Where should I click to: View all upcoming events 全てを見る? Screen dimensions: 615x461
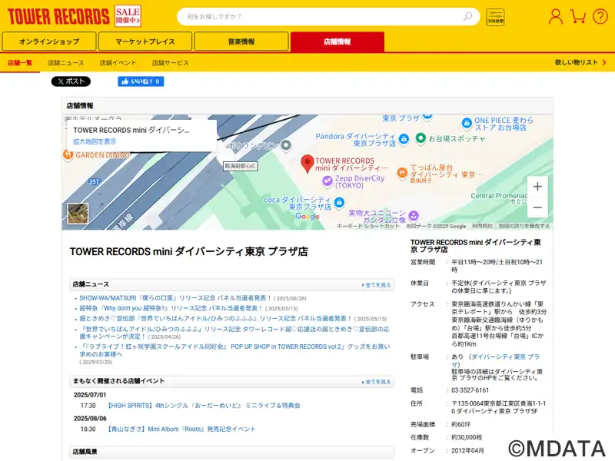377,381
